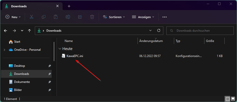The width and height of the screenshot is (237, 102).
Task: Click the Paste clipboard icon
Action: pos(56,17)
